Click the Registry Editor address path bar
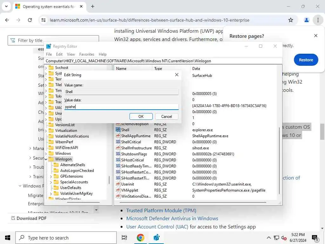The width and height of the screenshot is (325, 244). point(163,61)
